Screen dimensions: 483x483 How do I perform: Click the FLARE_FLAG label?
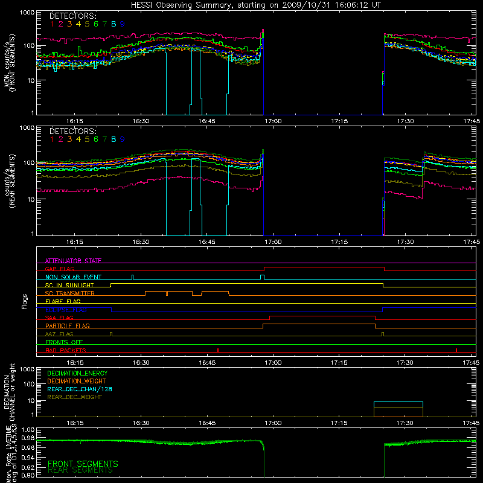point(63,301)
